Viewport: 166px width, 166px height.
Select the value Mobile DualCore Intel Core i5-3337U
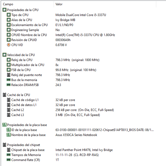[81, 15]
